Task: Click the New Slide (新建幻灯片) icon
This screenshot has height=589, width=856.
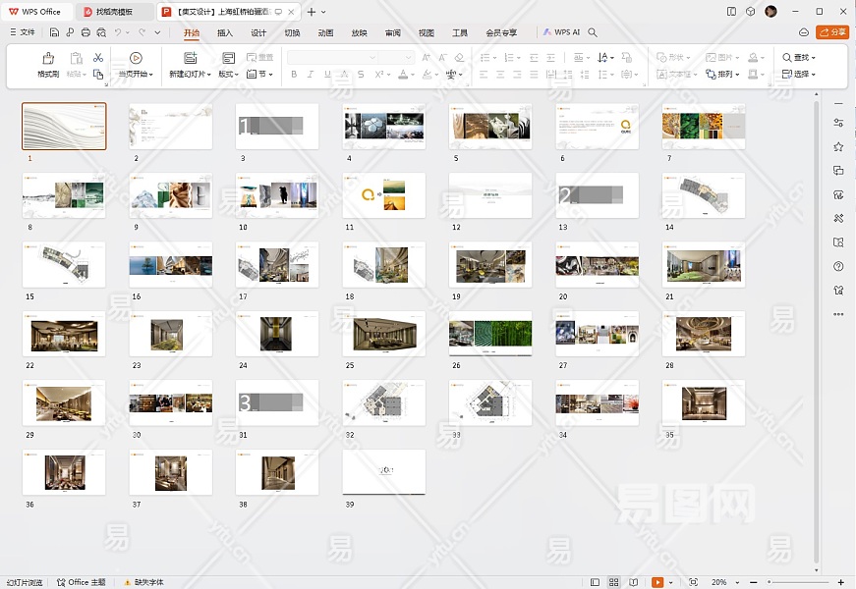Action: (x=189, y=59)
